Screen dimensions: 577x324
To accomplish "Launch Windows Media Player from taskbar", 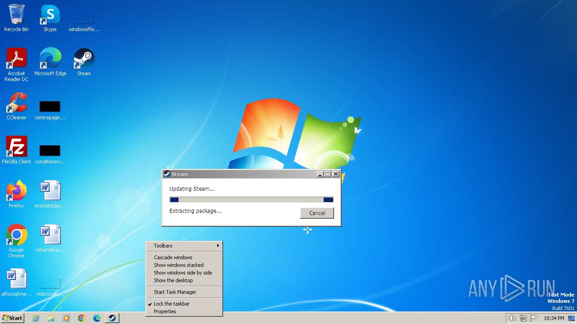I will [66, 318].
